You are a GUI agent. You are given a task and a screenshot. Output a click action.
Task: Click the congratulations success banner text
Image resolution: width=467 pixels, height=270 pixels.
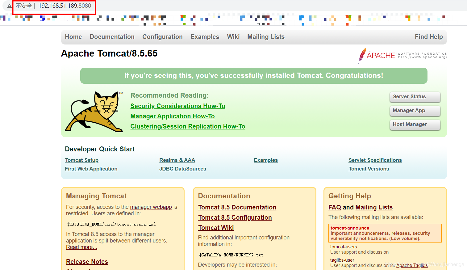(254, 76)
